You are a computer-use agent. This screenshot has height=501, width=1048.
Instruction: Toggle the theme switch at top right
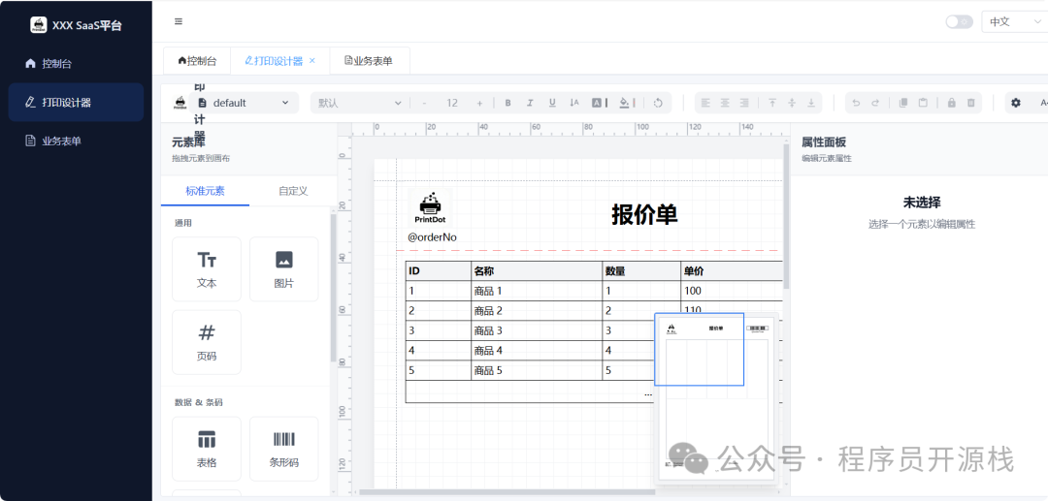959,21
